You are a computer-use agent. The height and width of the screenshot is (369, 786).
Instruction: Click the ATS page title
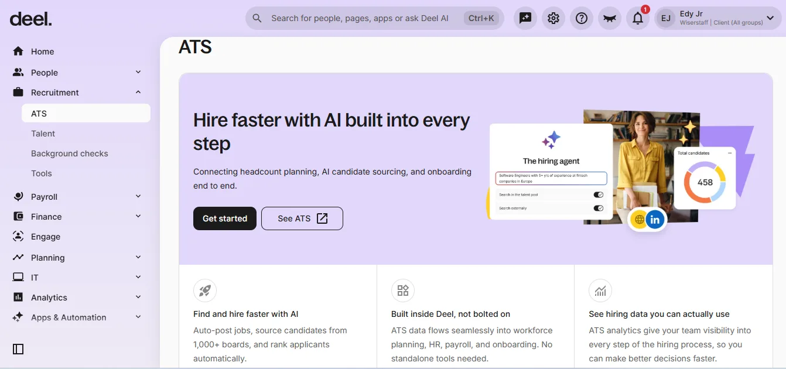point(195,47)
